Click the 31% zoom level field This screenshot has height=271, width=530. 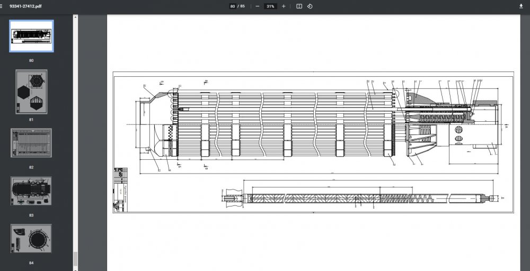click(270, 6)
